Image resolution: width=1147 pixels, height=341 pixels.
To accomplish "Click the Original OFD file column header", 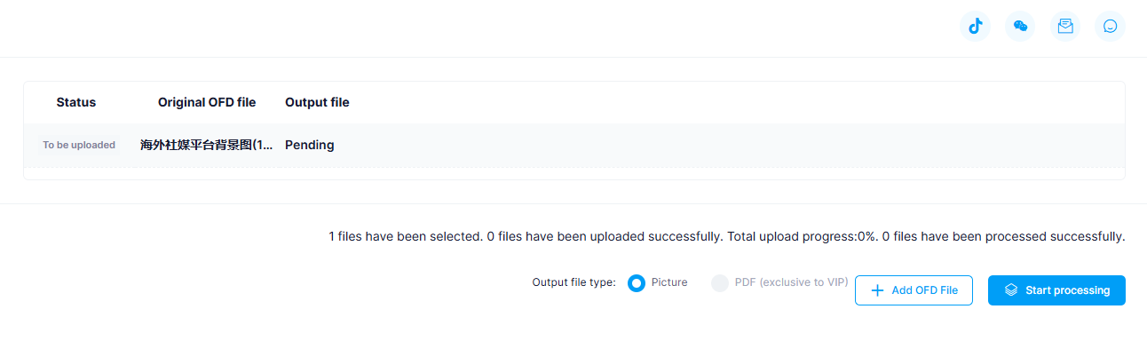I will coord(207,102).
